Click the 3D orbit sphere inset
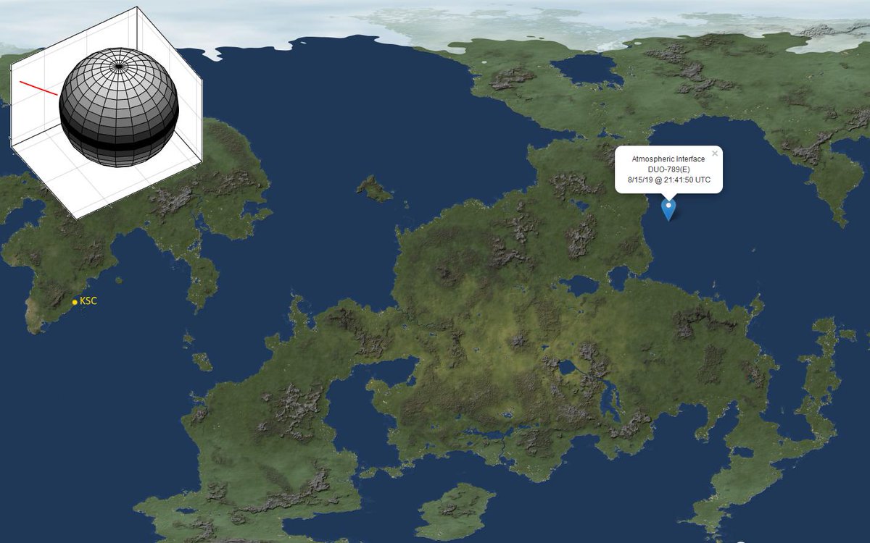Image resolution: width=870 pixels, height=543 pixels. (119, 107)
